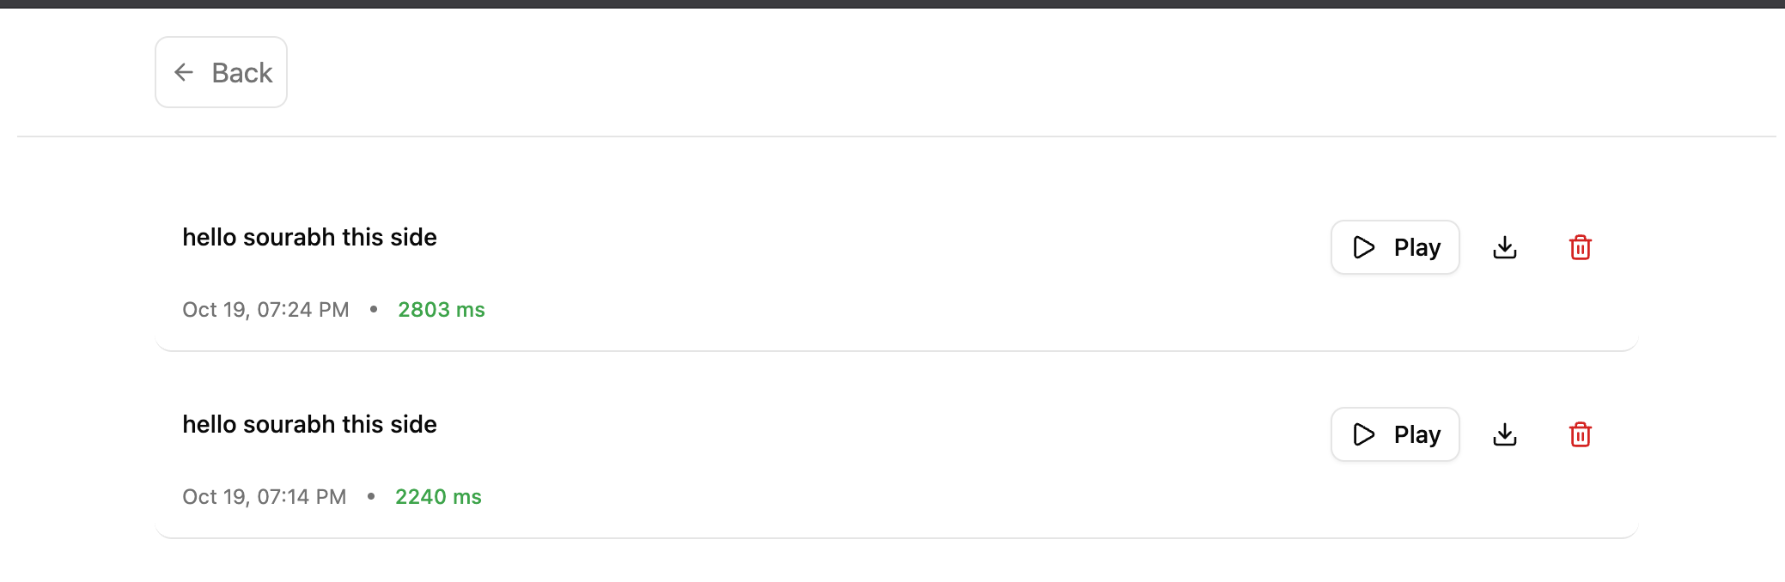Click the bullet separator before "2803 ms"
The image size is (1785, 582).
(374, 309)
